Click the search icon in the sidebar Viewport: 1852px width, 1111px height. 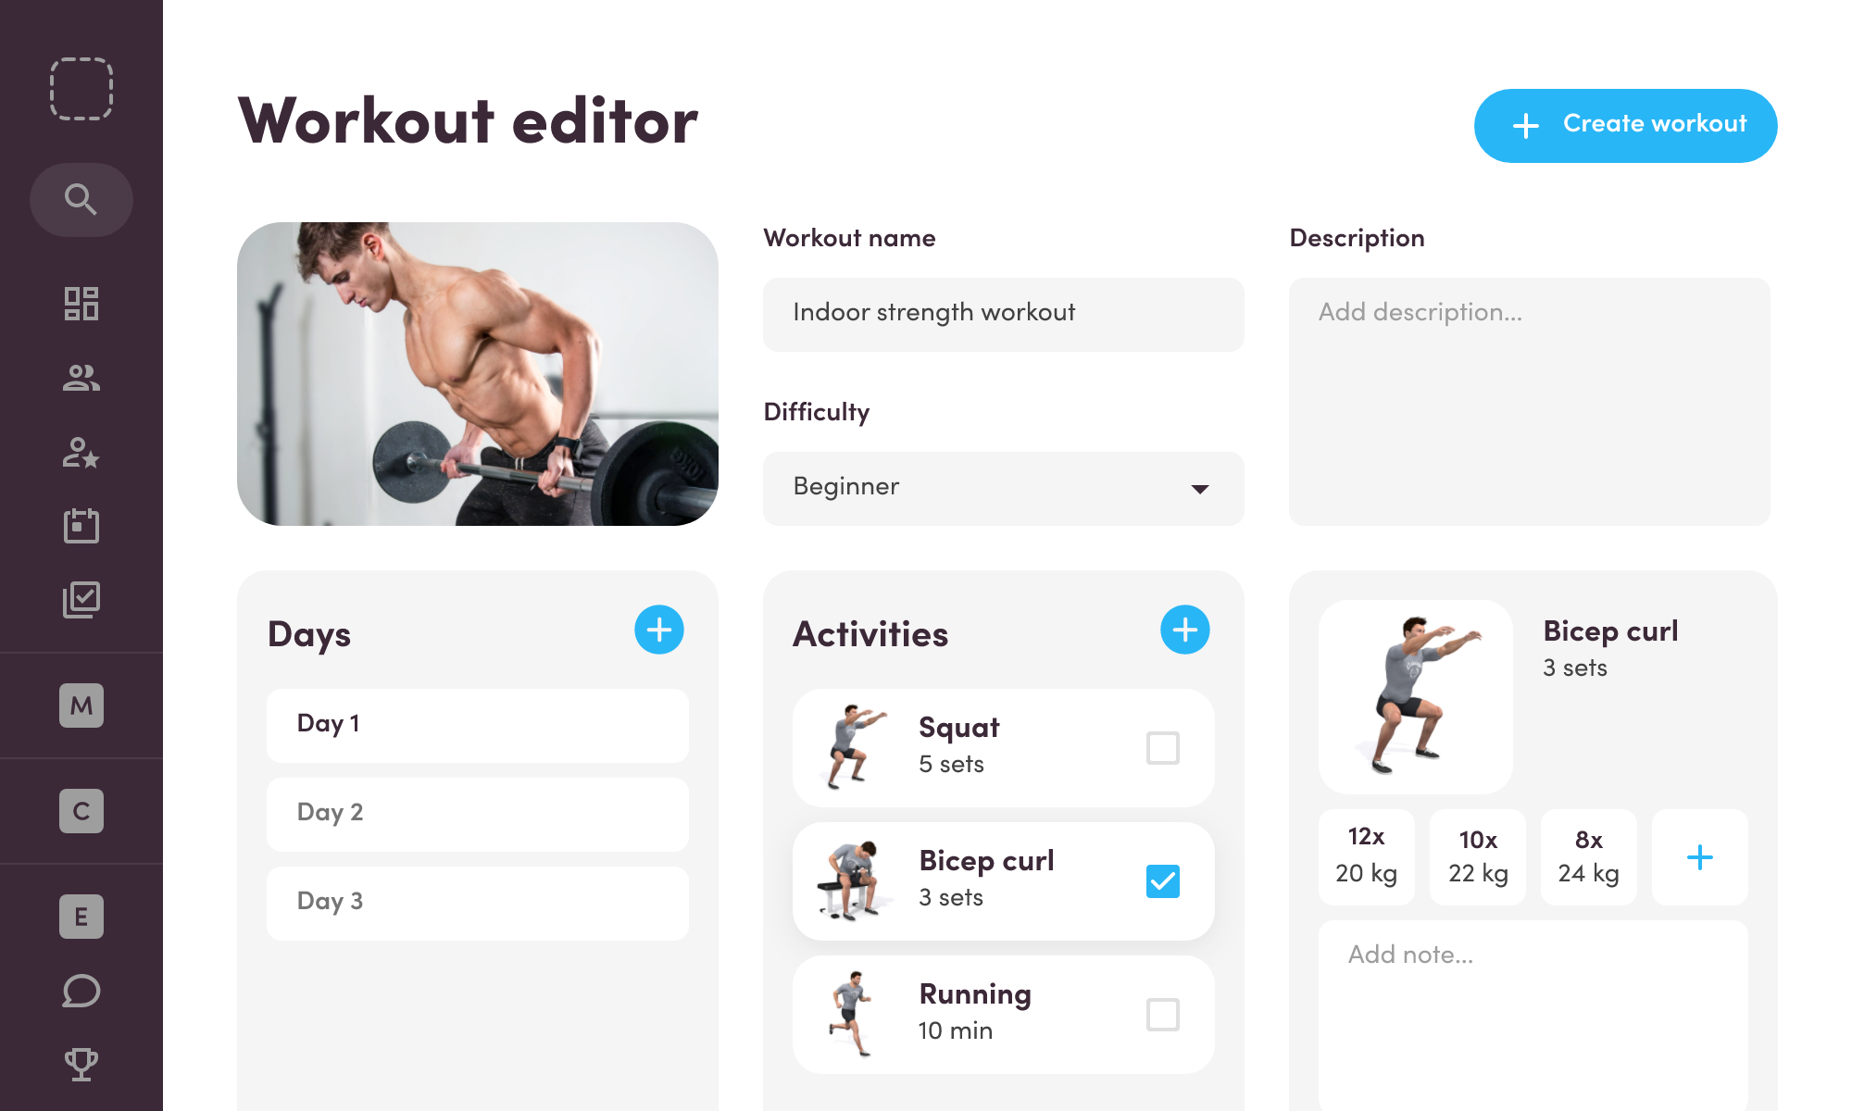pyautogui.click(x=81, y=200)
